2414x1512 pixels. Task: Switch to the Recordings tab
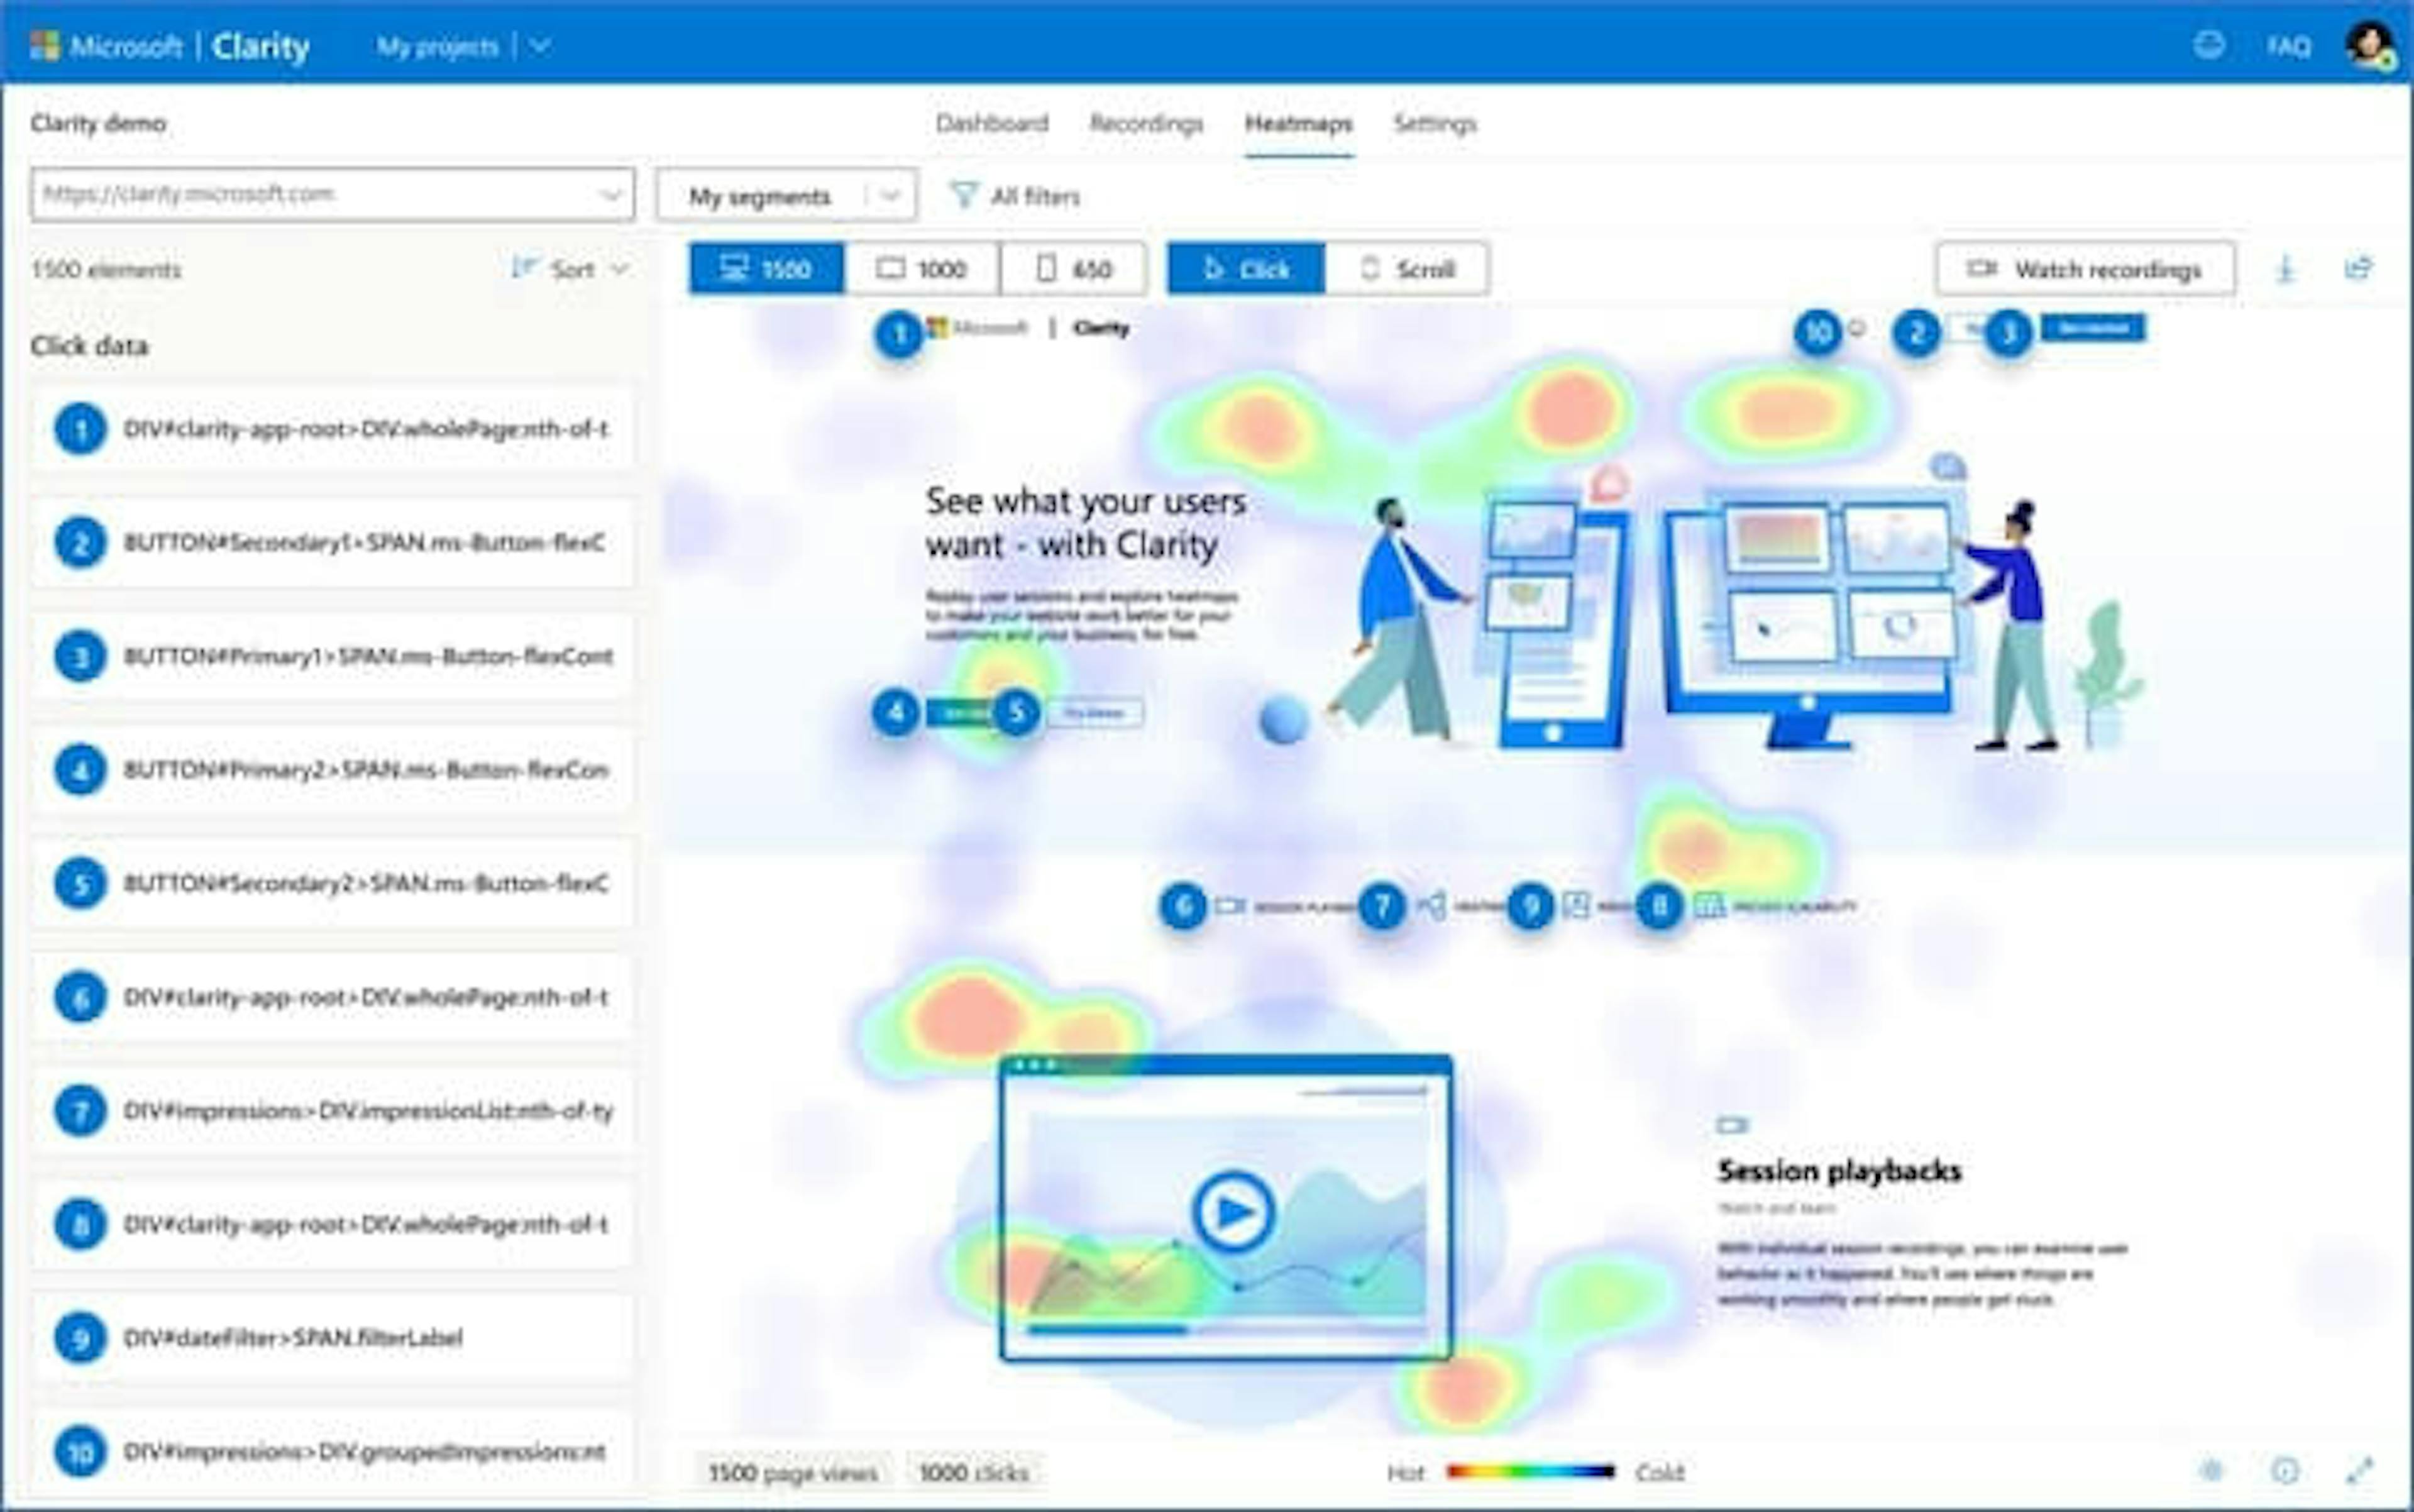coord(1147,122)
